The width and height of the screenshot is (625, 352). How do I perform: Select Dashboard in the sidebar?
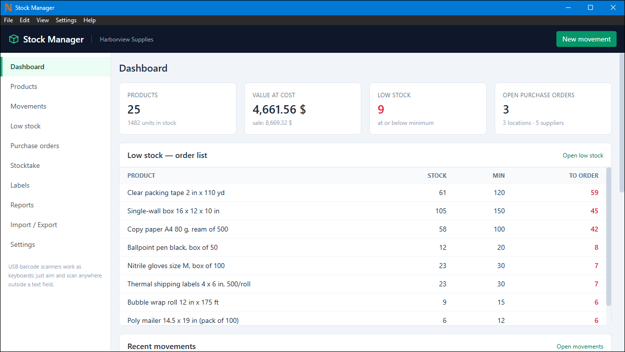[x=56, y=67]
